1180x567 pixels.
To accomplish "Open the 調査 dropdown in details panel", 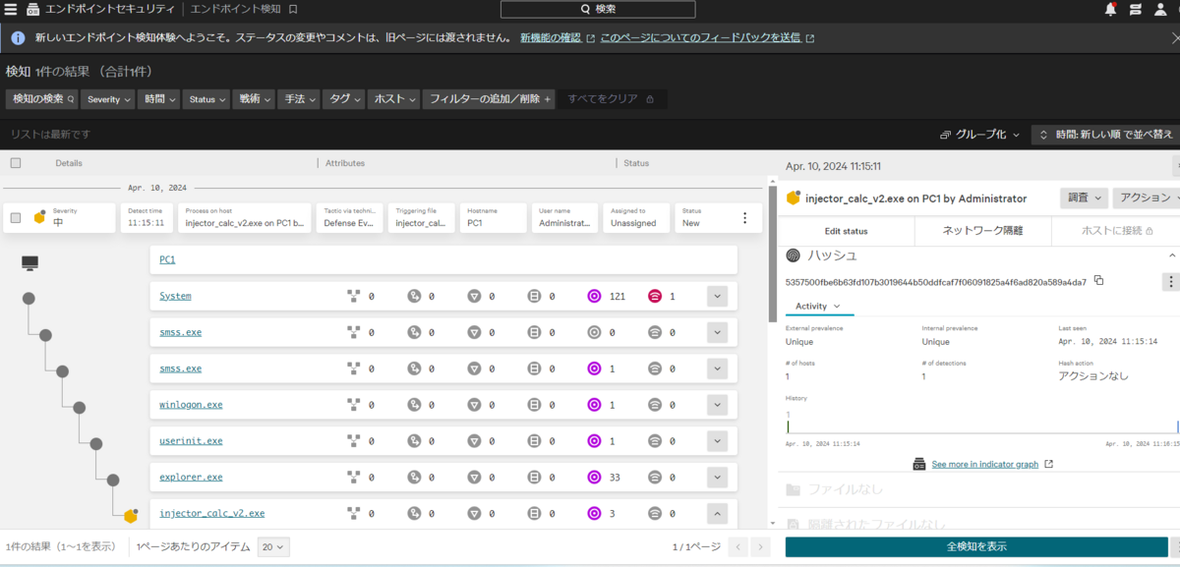I will point(1084,198).
